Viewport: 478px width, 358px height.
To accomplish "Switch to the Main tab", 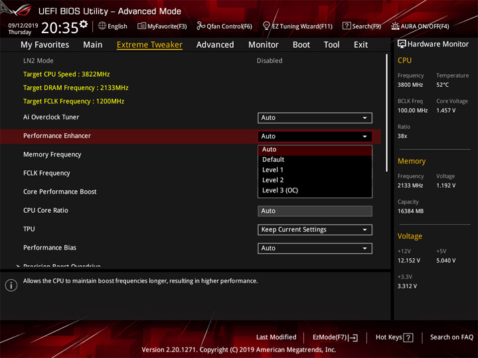I will pyautogui.click(x=93, y=45).
